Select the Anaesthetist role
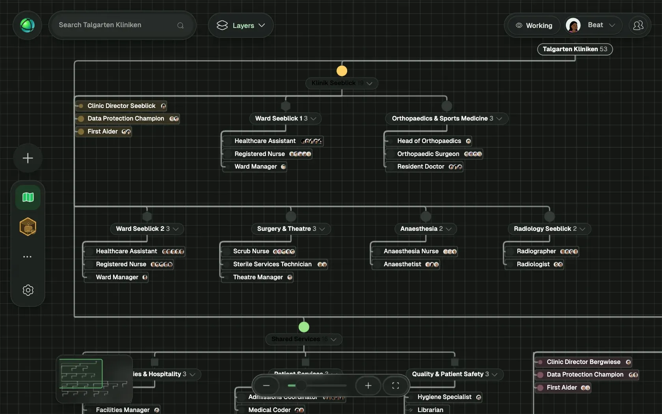The image size is (662, 414). [406, 264]
